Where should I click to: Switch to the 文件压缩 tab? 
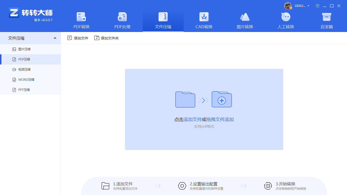(x=163, y=20)
